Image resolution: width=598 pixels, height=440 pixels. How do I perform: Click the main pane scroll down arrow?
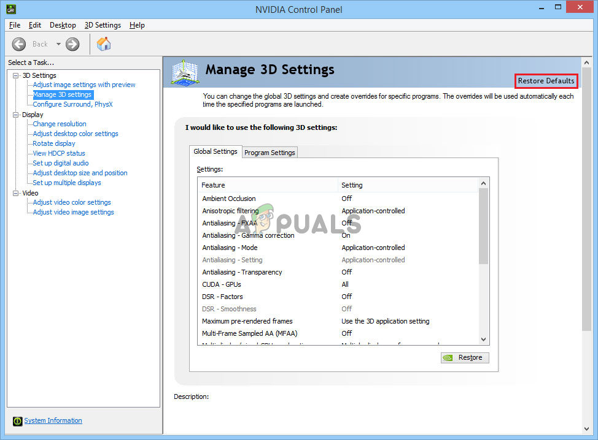pyautogui.click(x=586, y=428)
